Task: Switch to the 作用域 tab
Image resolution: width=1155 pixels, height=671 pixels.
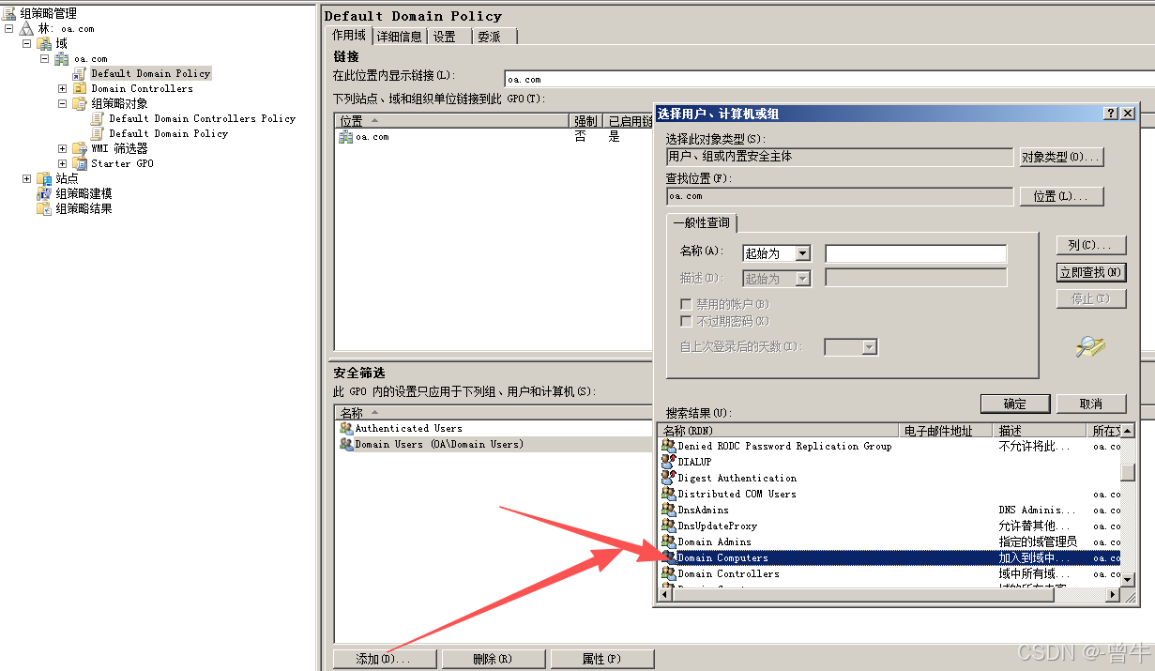Action: pyautogui.click(x=349, y=36)
